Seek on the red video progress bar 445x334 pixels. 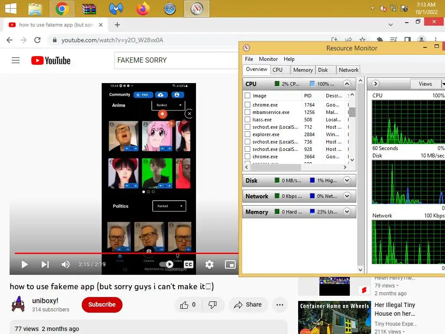tap(126, 253)
